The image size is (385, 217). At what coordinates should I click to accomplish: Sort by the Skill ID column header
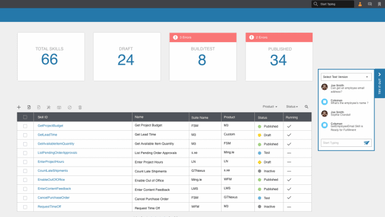[43, 117]
